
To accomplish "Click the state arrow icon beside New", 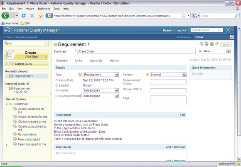I will coord(200,51).
